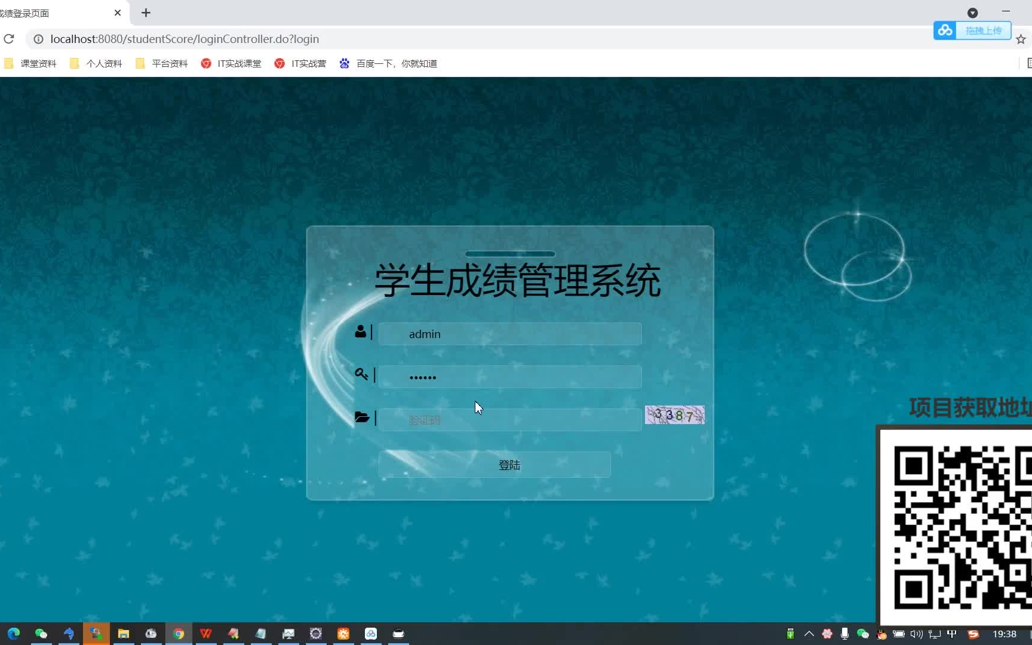The width and height of the screenshot is (1032, 645).
Task: Click the password field
Action: (x=510, y=377)
